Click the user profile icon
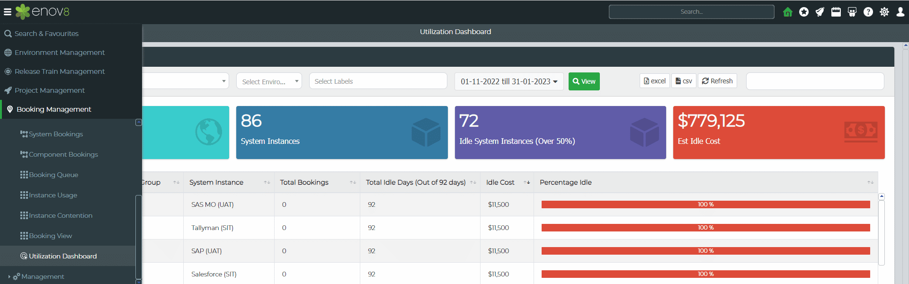Viewport: 909px width, 284px height. point(900,12)
